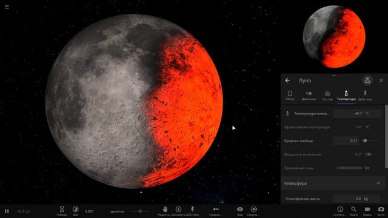The height and width of the screenshot is (218, 388).
Task: Open the Симуляция settings icon
Action: coord(253,211)
